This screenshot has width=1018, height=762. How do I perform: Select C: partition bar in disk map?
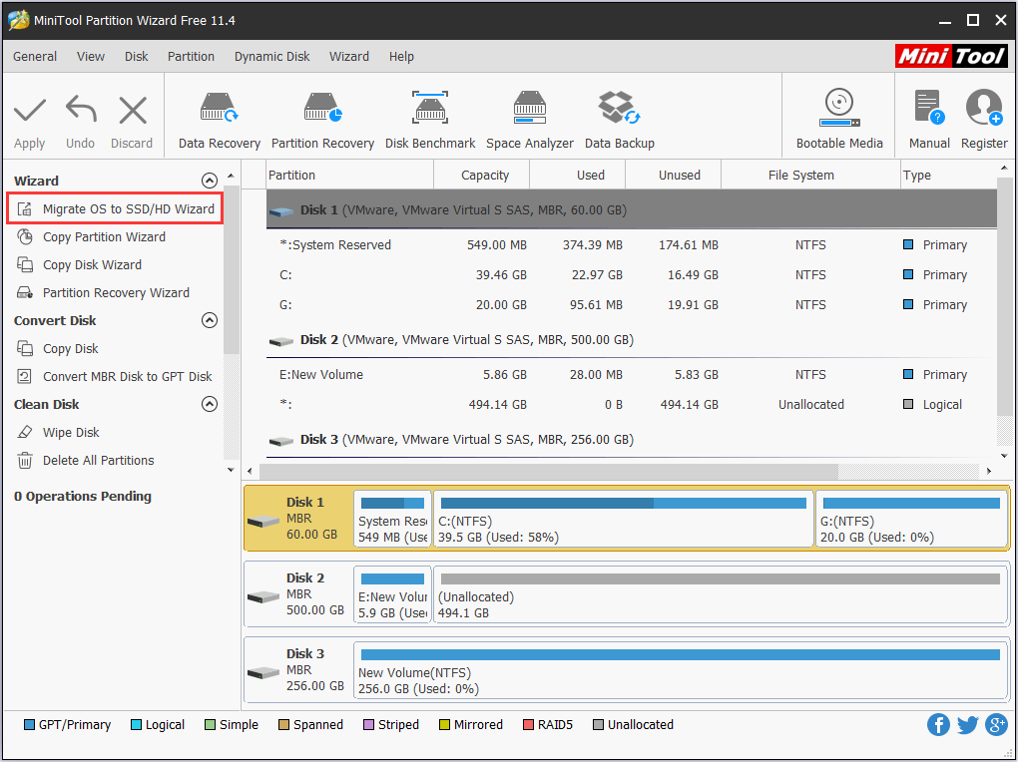point(623,519)
